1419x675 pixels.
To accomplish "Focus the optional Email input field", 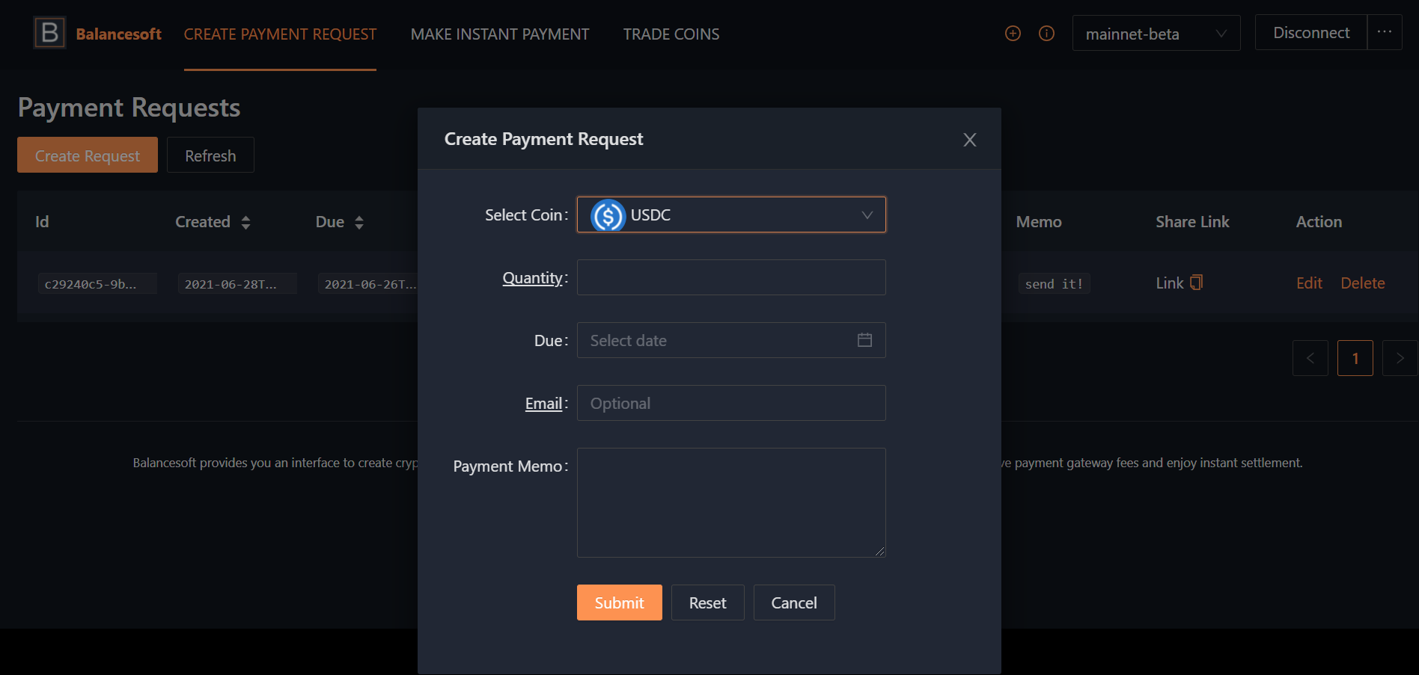I will [x=731, y=403].
